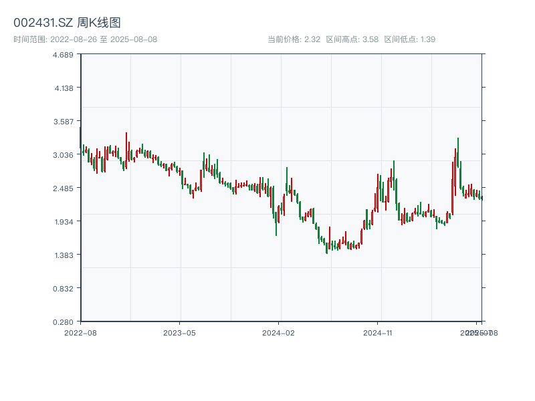Screen dimensions: 535x401
Task: Click the interval low 1.39 label
Action: (410, 39)
